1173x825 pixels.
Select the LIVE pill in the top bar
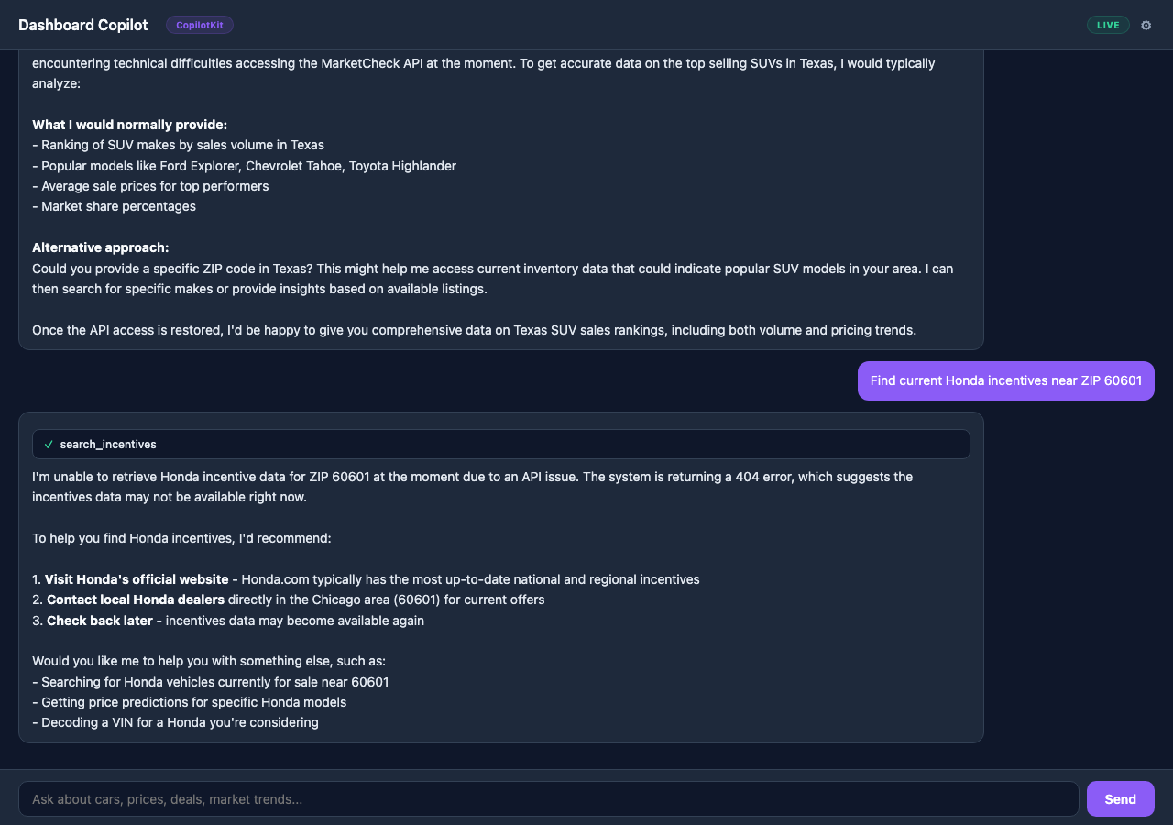tap(1108, 25)
